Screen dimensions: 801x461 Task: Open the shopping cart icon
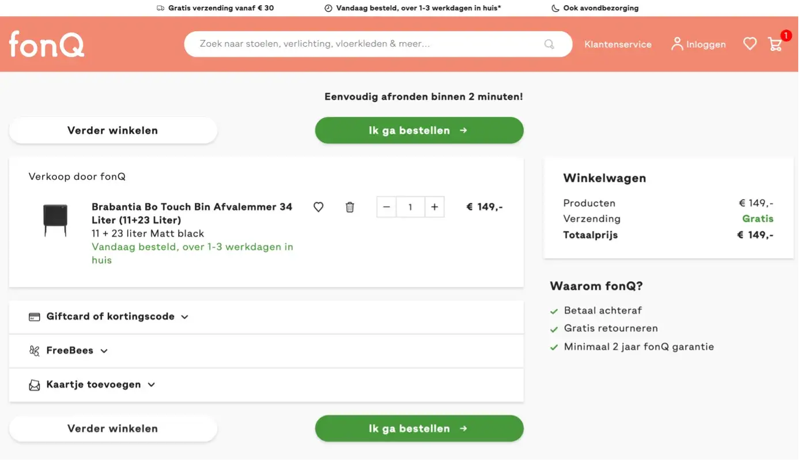[x=776, y=44]
